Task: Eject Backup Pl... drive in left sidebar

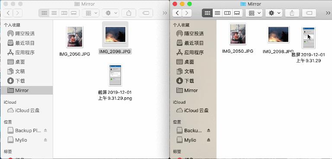Action: point(45,130)
